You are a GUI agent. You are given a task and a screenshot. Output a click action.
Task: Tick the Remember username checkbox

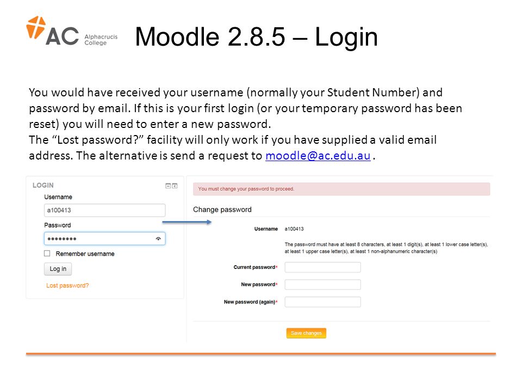47,254
